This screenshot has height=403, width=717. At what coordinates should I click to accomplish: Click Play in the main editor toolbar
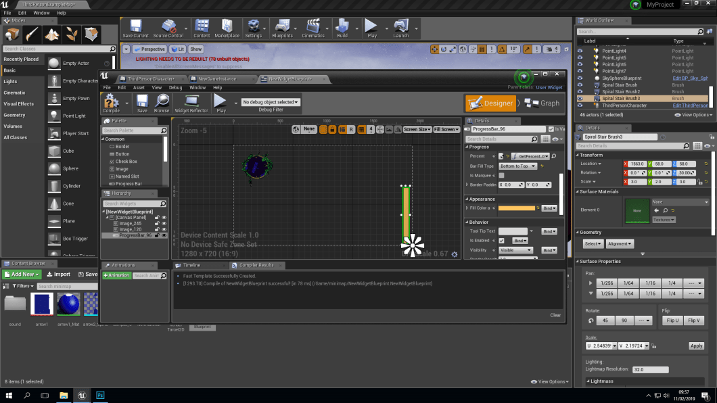point(372,28)
